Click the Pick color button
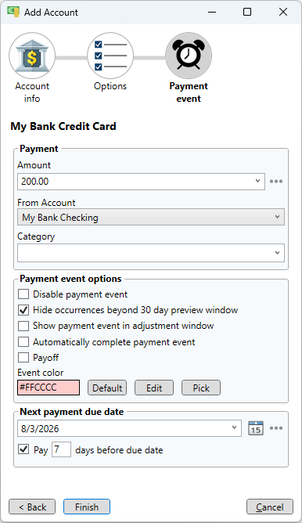This screenshot has width=302, height=523. (201, 388)
